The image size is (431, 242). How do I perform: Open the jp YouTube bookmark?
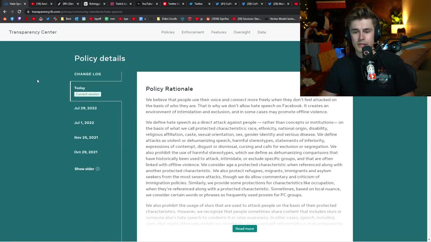199,19
